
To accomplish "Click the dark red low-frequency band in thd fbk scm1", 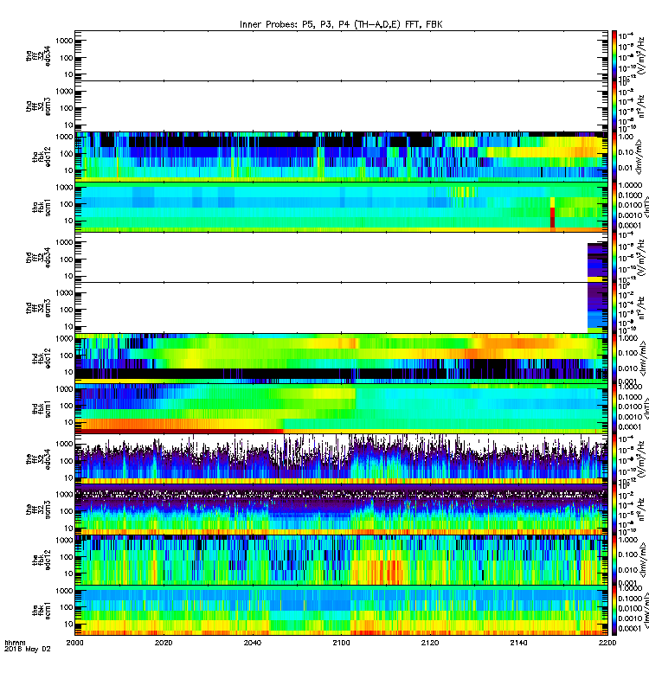I will pos(179,431).
